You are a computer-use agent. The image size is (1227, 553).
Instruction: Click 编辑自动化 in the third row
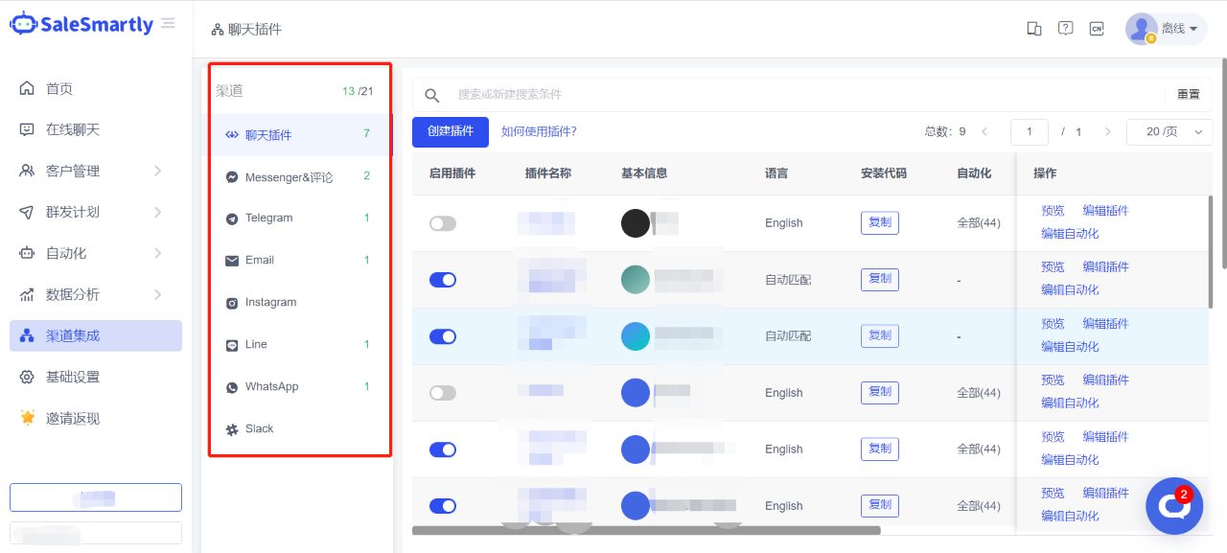[x=1070, y=347]
